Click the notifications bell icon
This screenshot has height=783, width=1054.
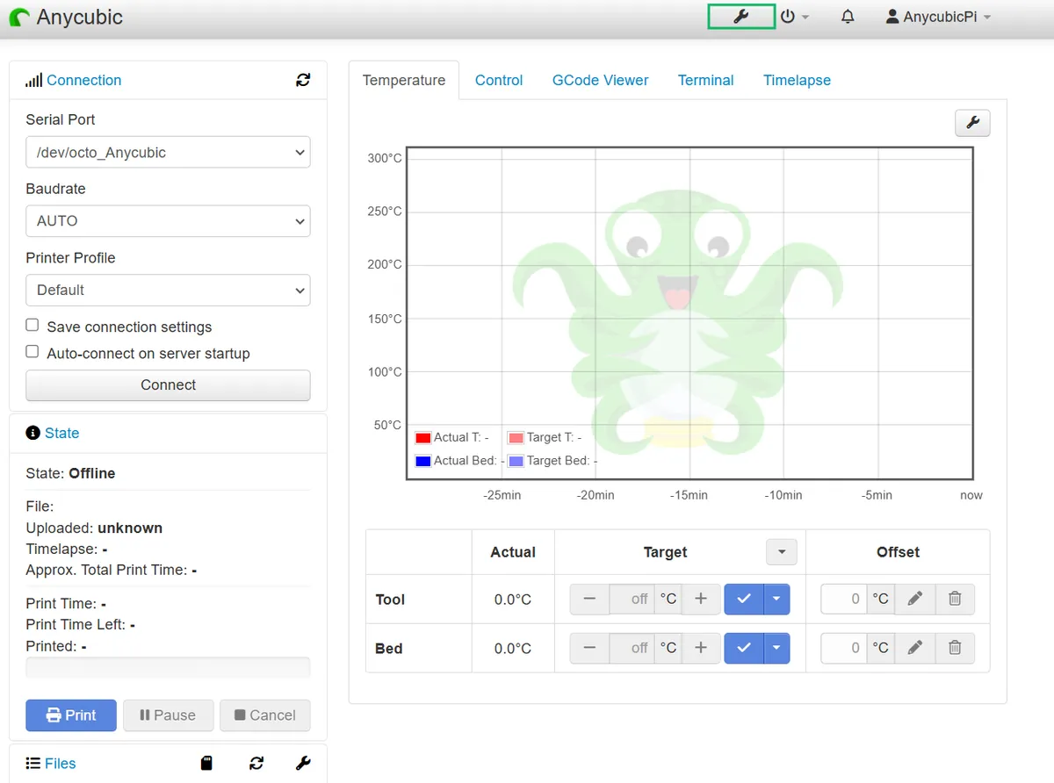848,17
